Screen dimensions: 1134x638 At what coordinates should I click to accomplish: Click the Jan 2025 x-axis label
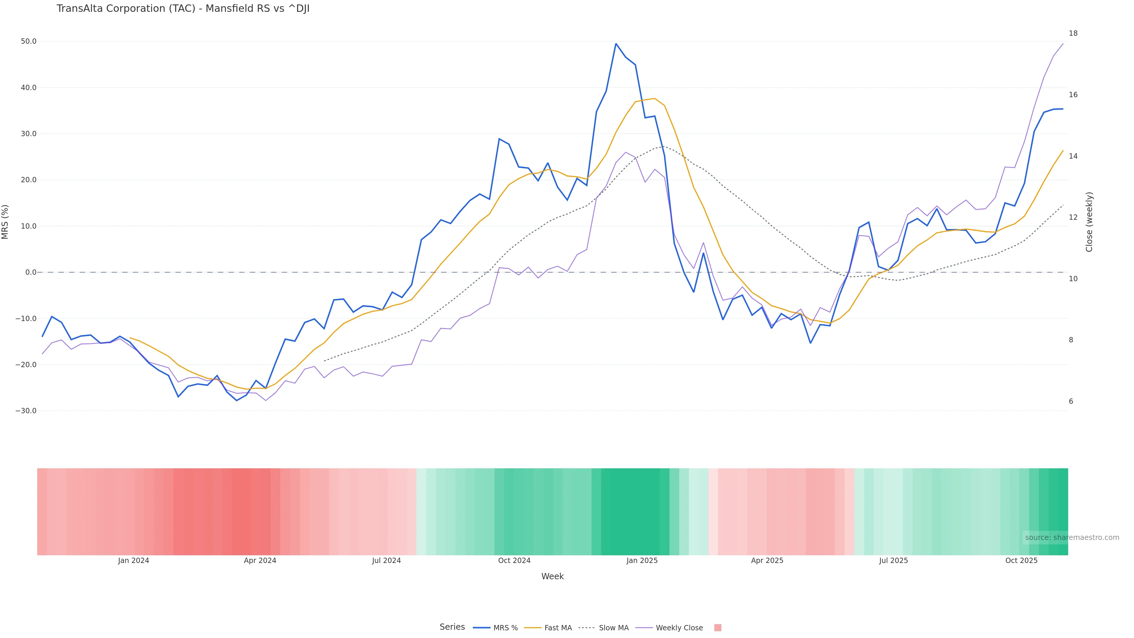point(642,561)
